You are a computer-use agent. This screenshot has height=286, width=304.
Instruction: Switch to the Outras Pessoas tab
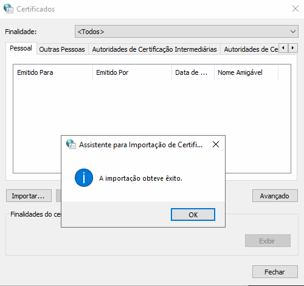tap(62, 49)
